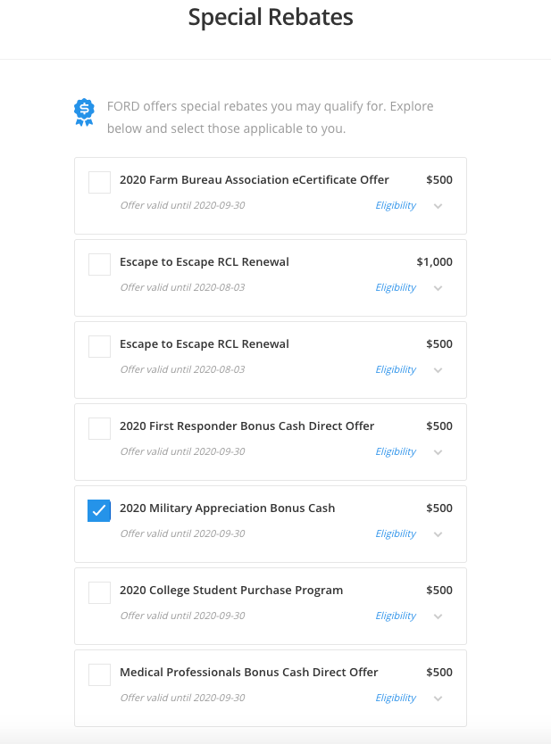Select the $1,000 Escape to Escape RCL Renewal checkbox

click(x=99, y=264)
